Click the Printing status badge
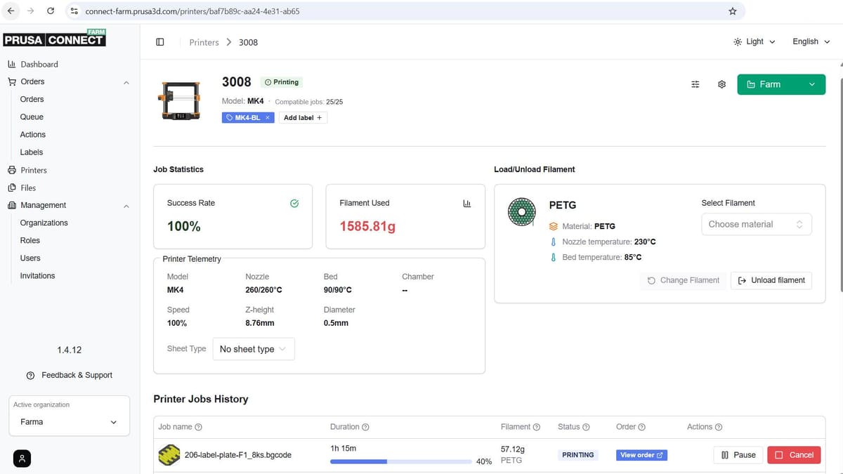The height and width of the screenshot is (474, 843). click(x=282, y=82)
